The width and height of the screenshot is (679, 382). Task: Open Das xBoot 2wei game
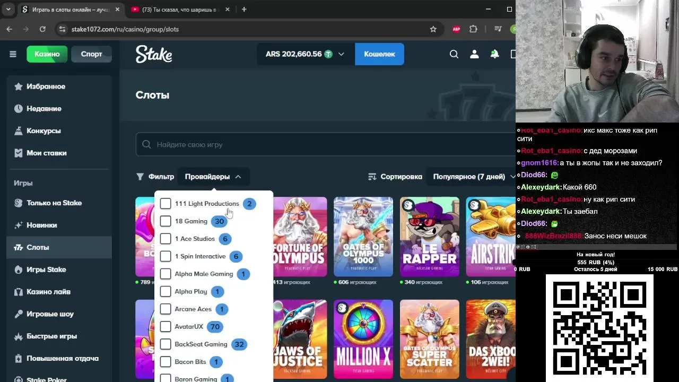tap(491, 340)
